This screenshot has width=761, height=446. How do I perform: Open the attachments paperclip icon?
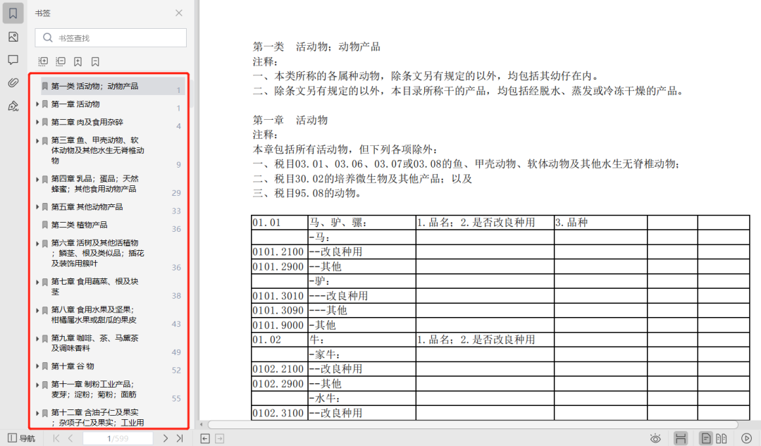tap(13, 82)
